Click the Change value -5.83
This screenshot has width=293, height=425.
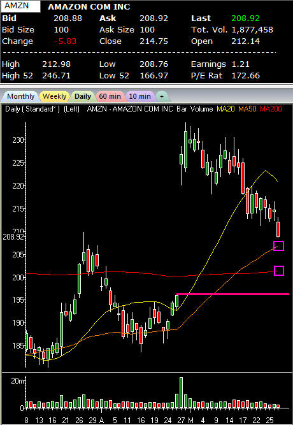point(65,41)
